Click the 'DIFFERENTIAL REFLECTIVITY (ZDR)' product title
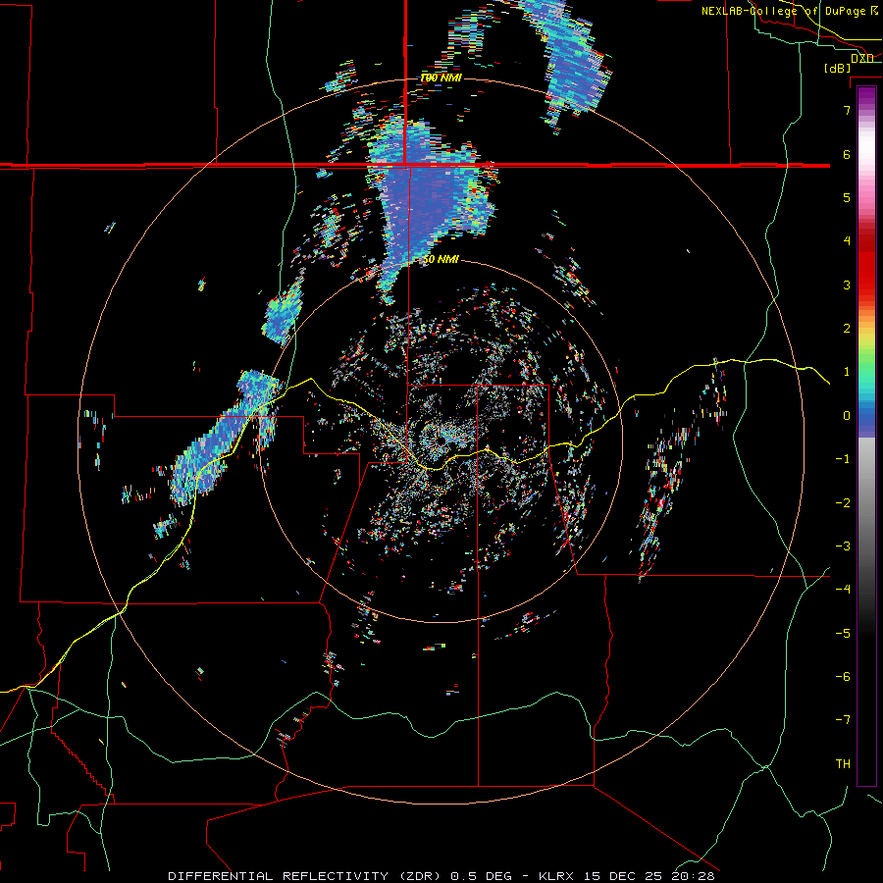 click(x=306, y=876)
